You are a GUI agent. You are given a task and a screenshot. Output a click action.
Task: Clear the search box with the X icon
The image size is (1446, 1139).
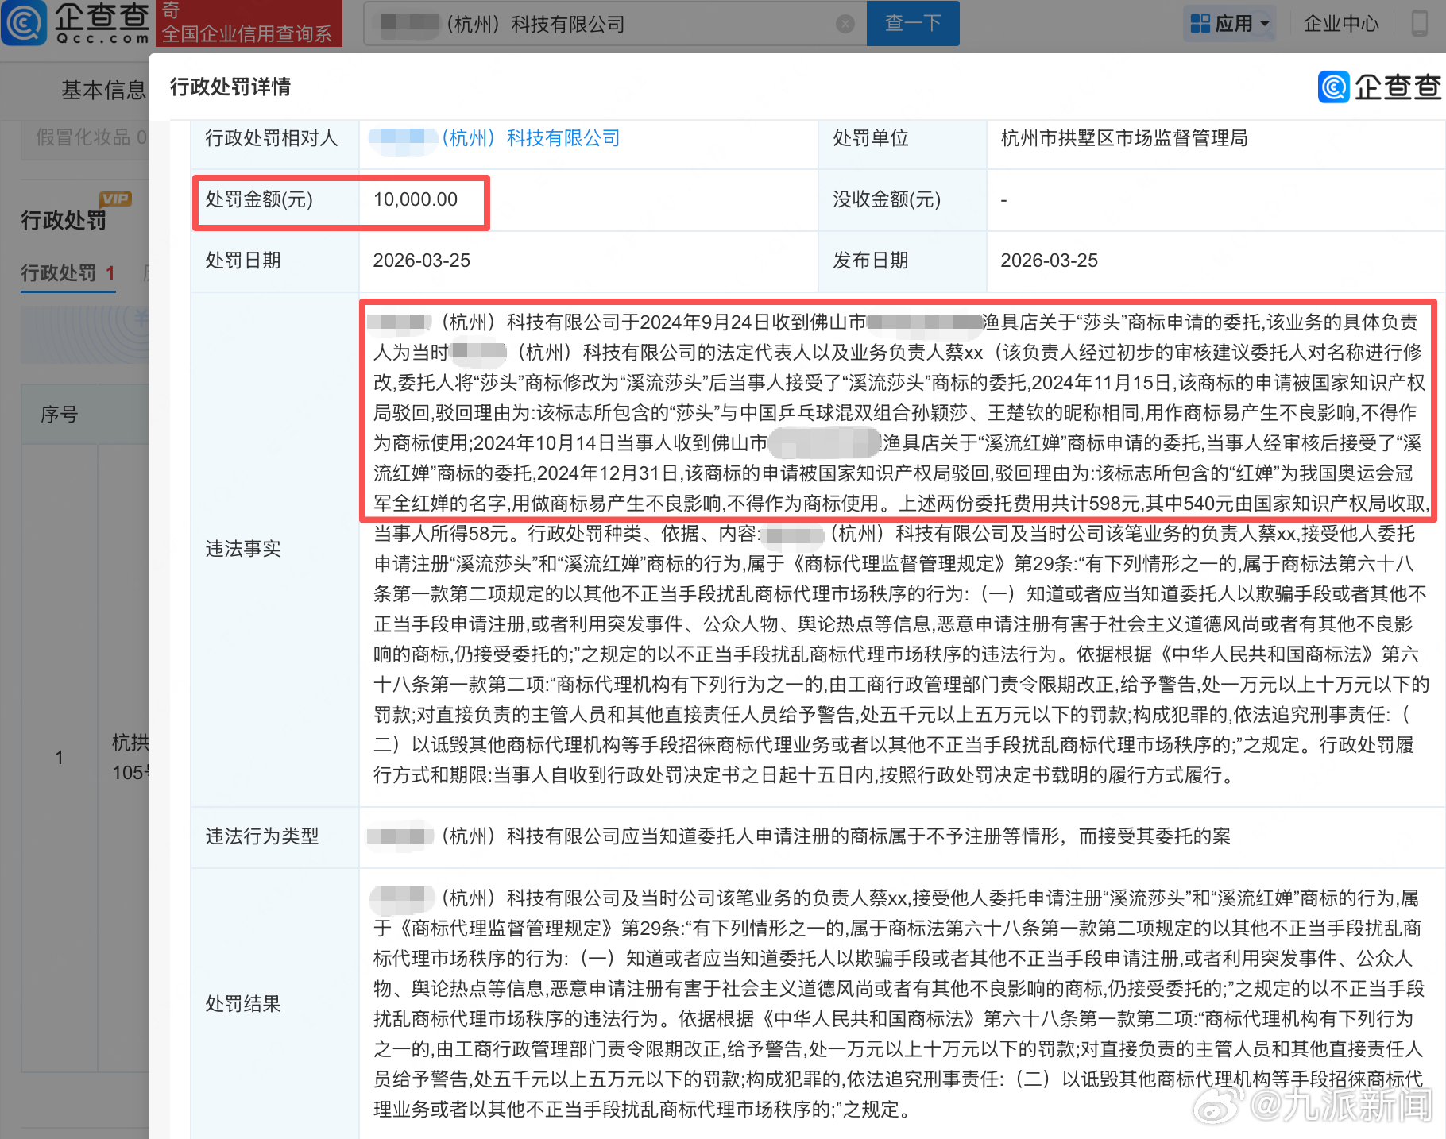coord(845,24)
